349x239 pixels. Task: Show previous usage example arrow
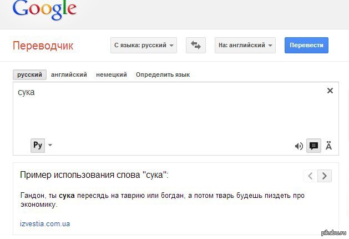point(310,176)
